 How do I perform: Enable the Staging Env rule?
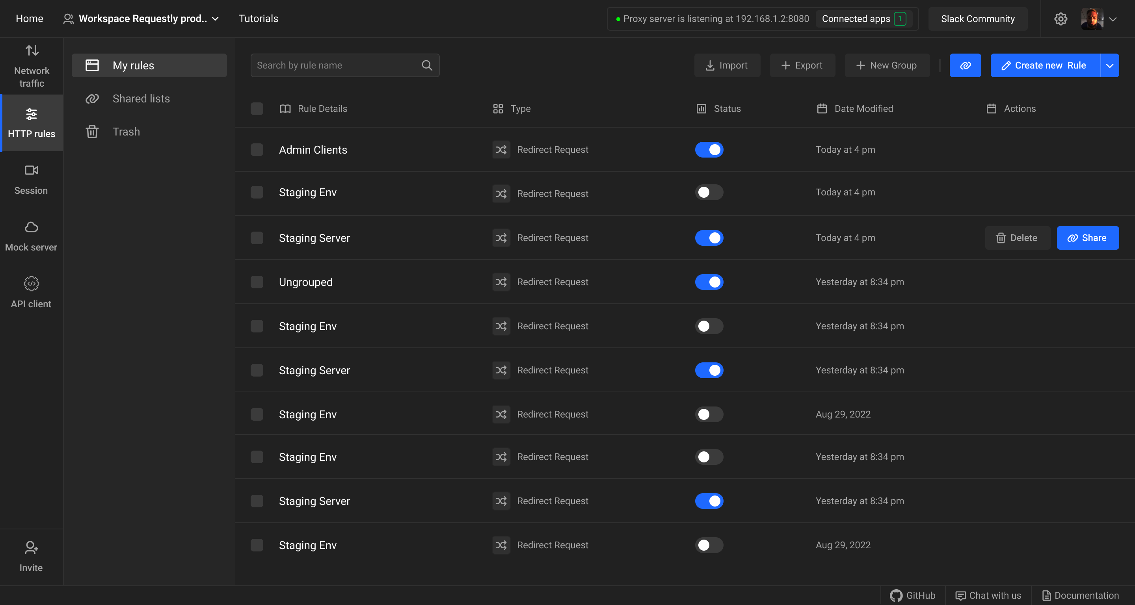click(x=709, y=193)
